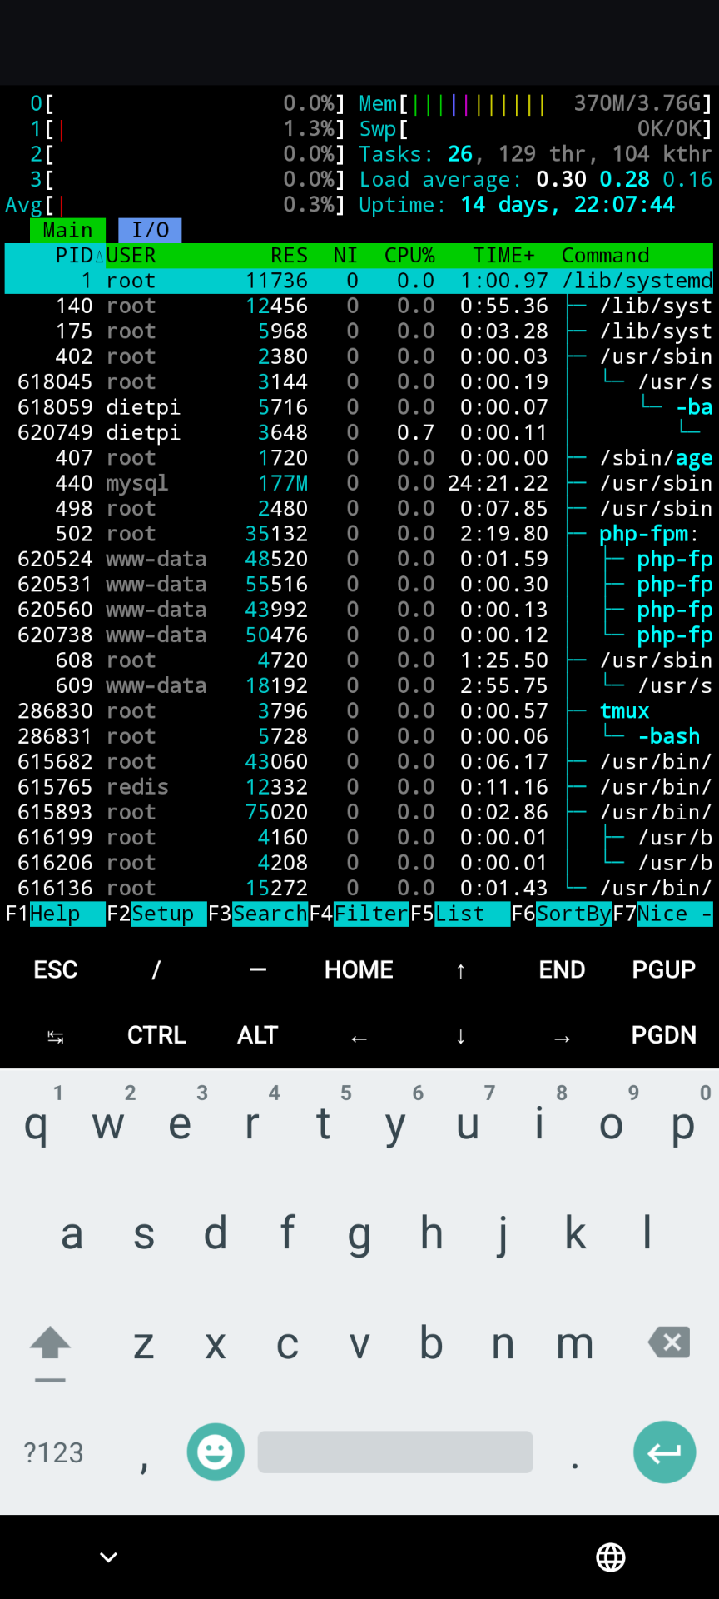This screenshot has height=1599, width=719.
Task: Tap the right arrow extra key
Action: 562,1037
